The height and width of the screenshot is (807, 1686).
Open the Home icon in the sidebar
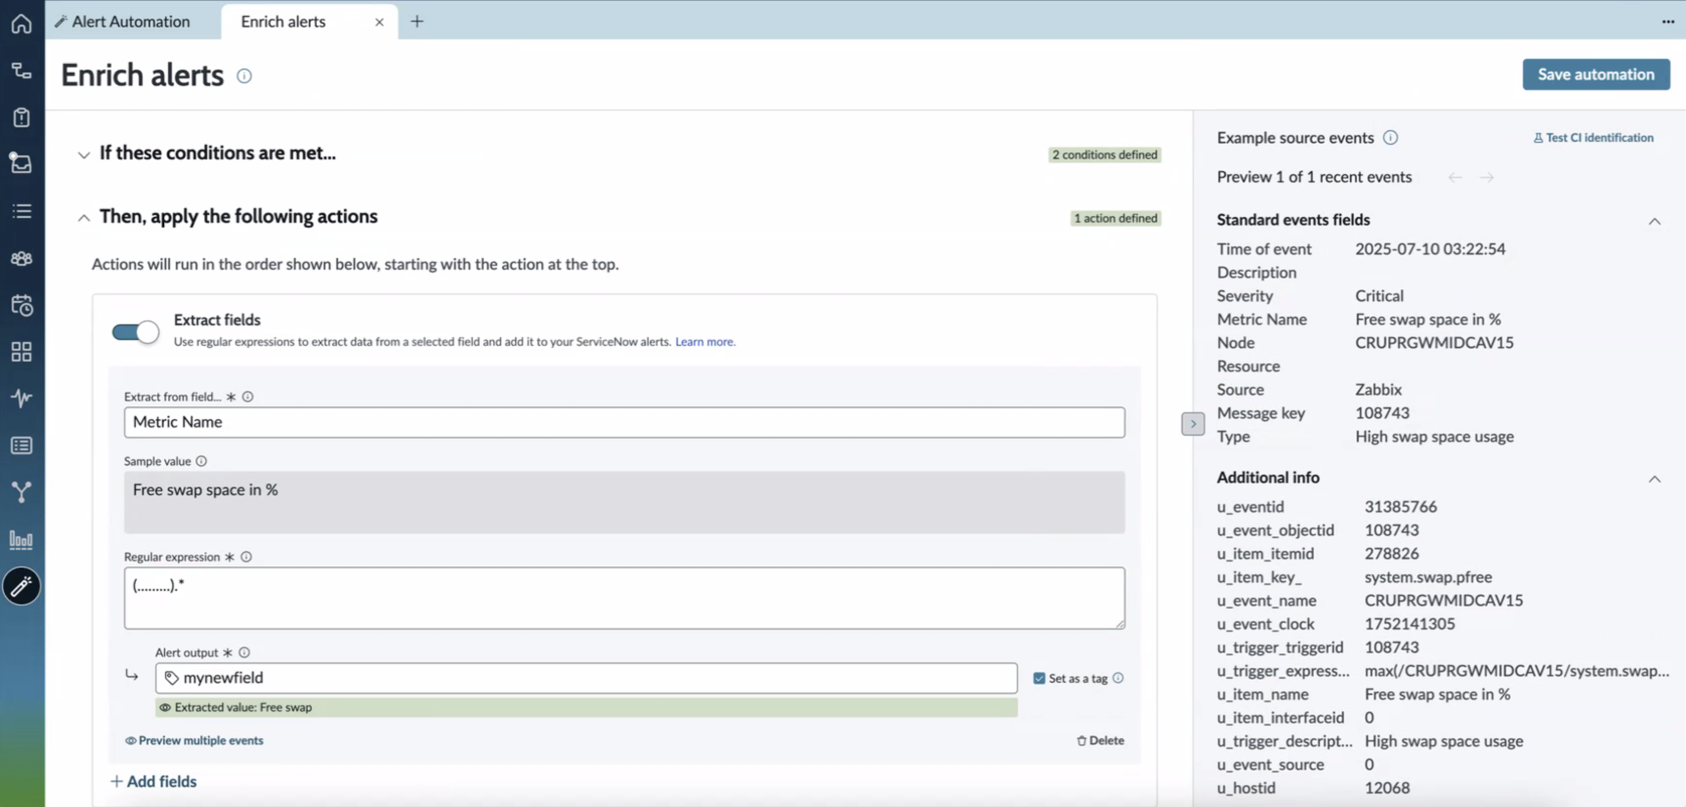22,24
